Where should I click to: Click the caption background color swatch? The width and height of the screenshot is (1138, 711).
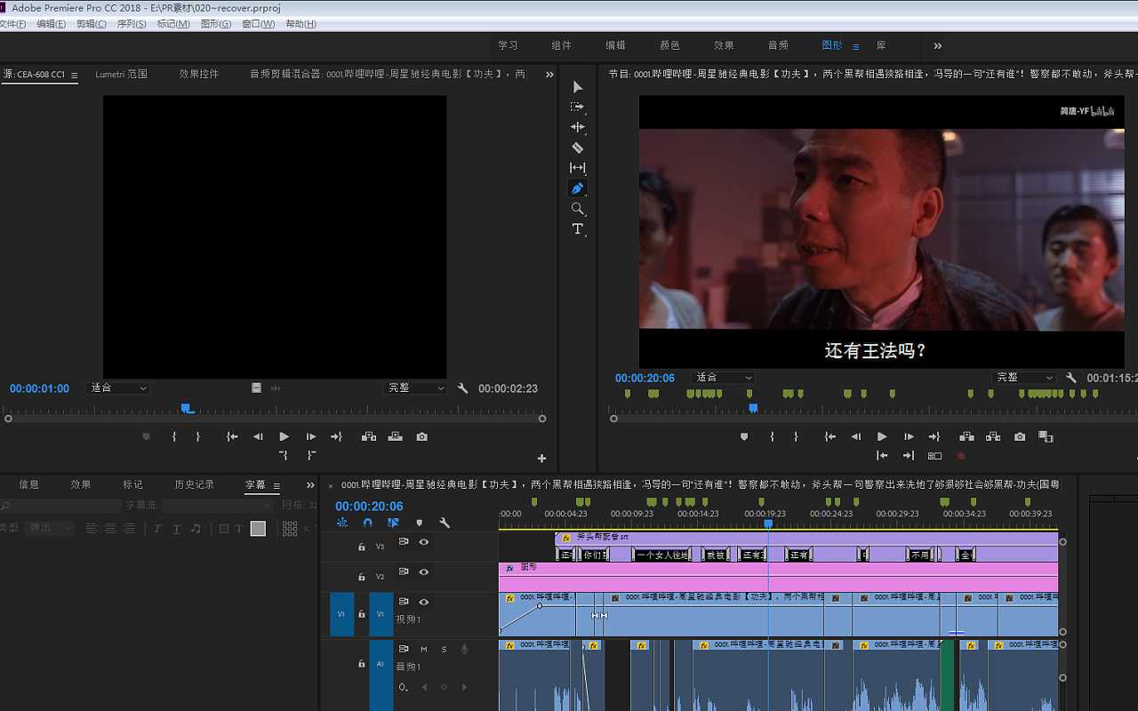tap(258, 529)
